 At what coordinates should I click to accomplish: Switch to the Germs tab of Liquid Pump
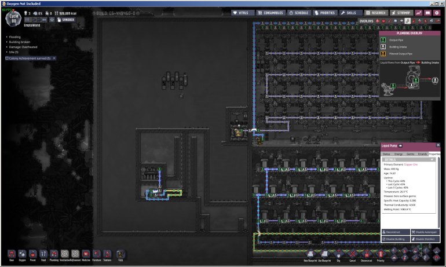click(x=410, y=154)
